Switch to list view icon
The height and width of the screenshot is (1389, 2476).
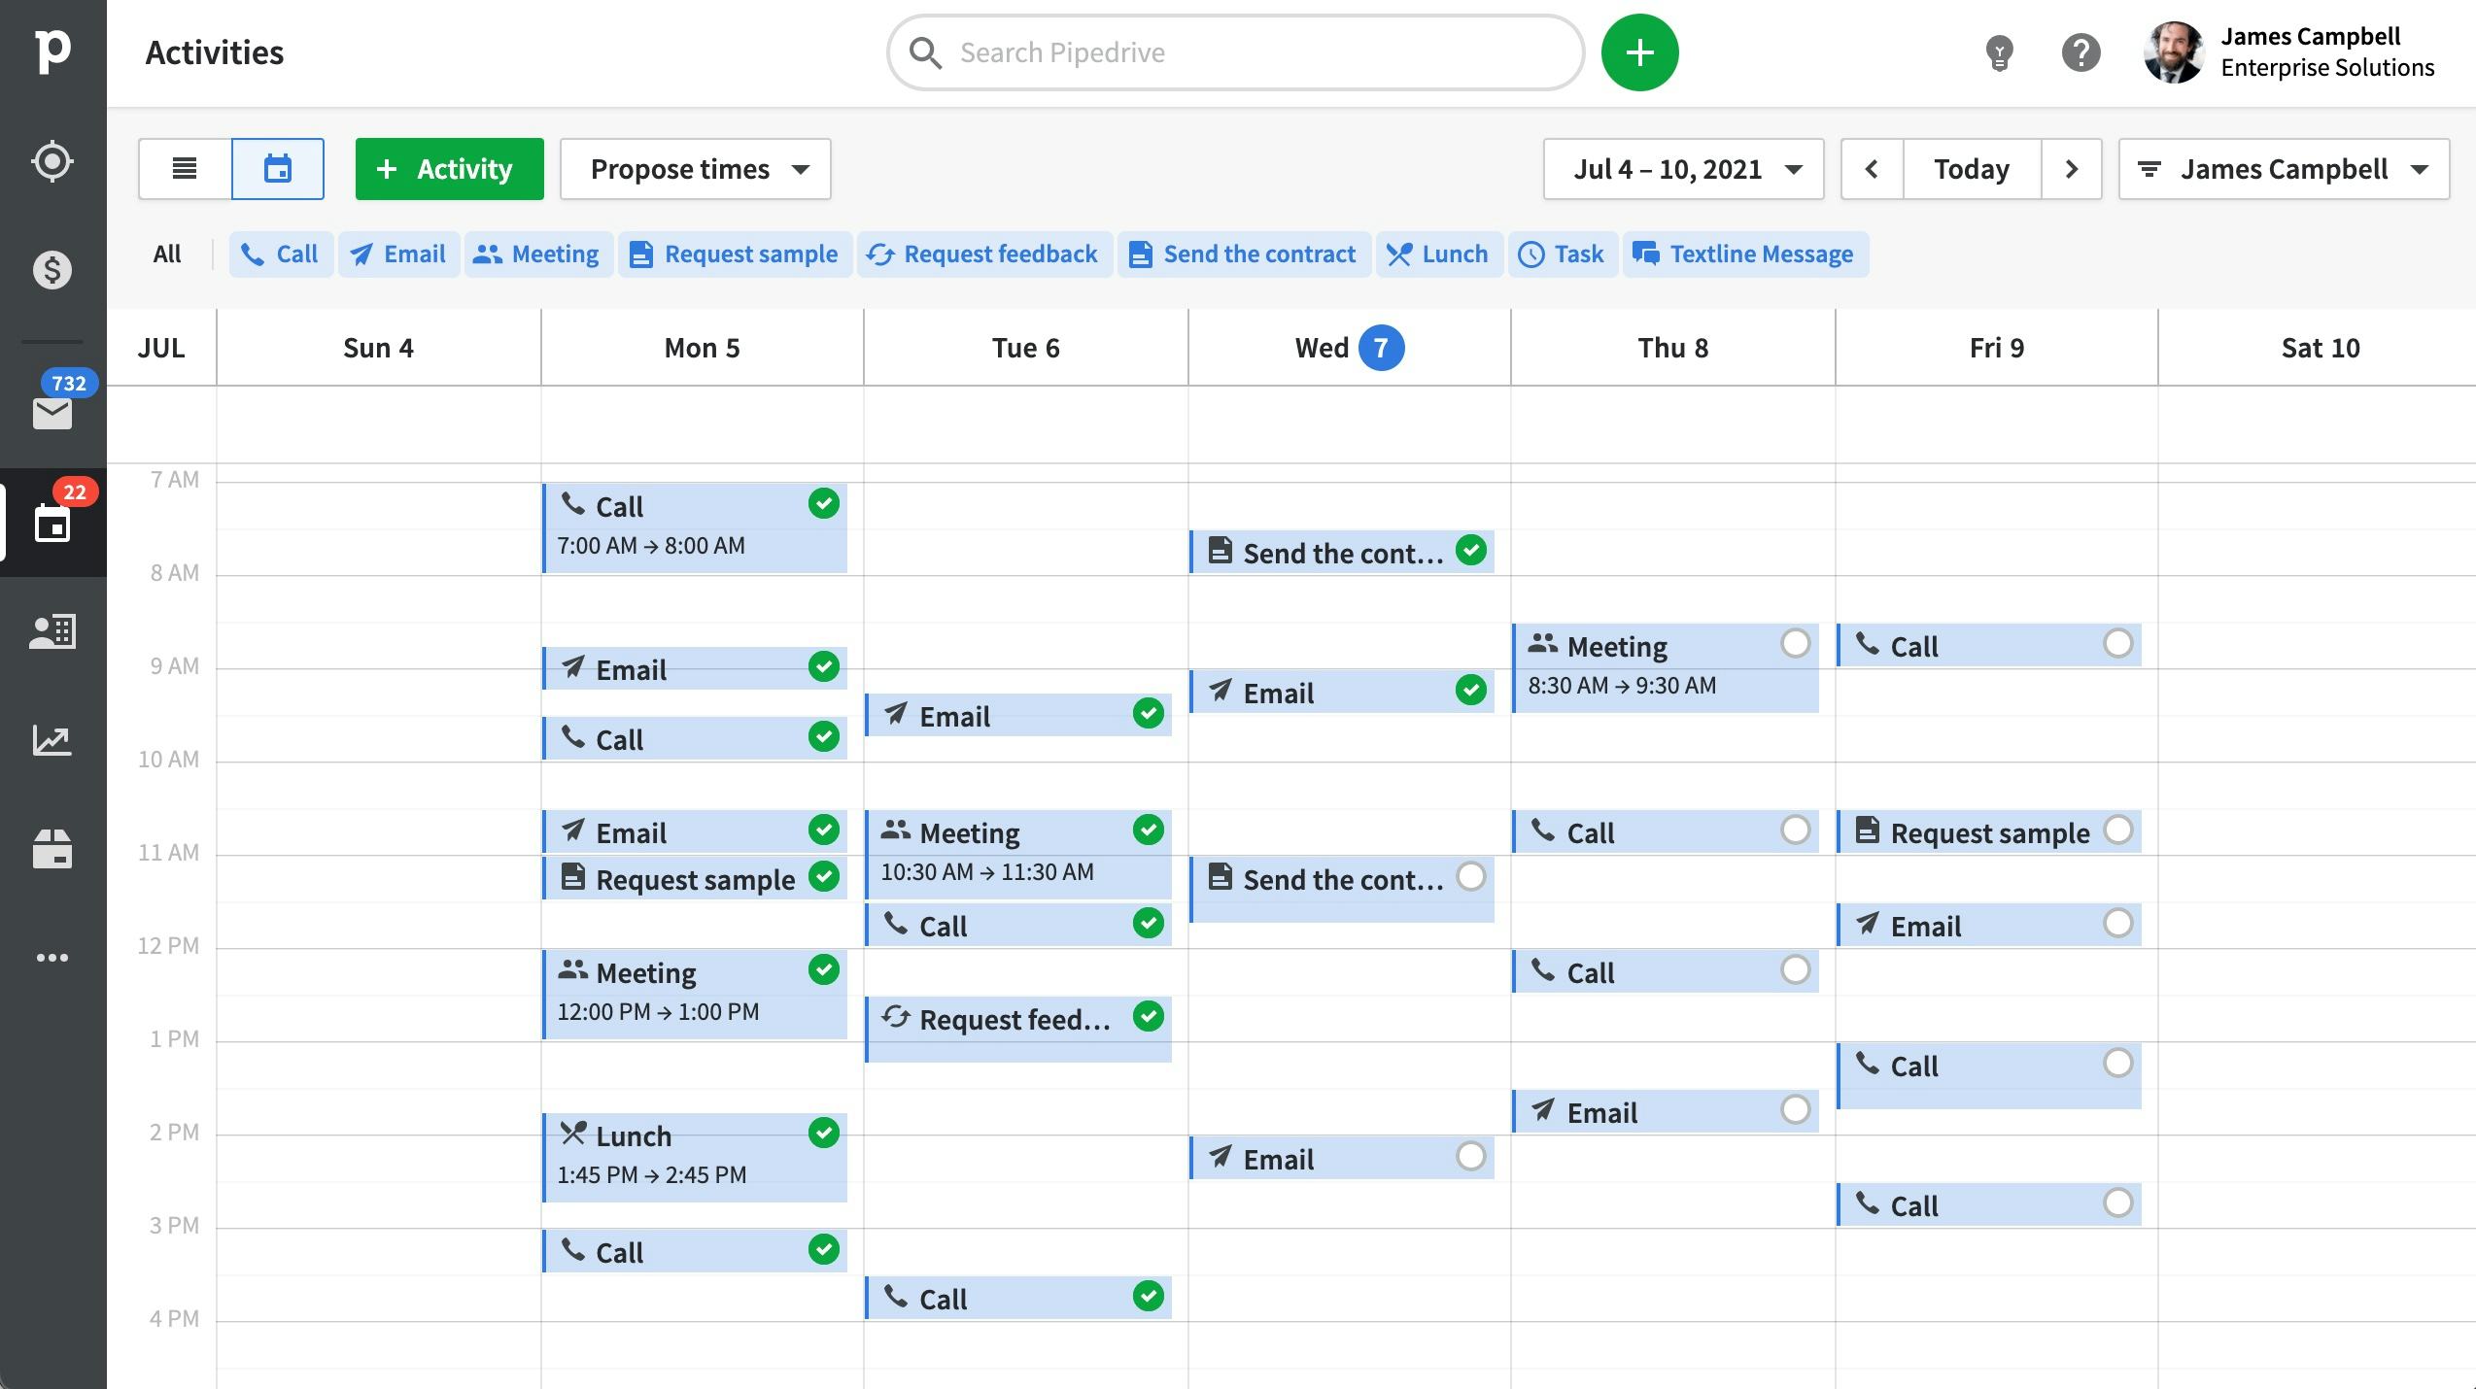(x=185, y=169)
